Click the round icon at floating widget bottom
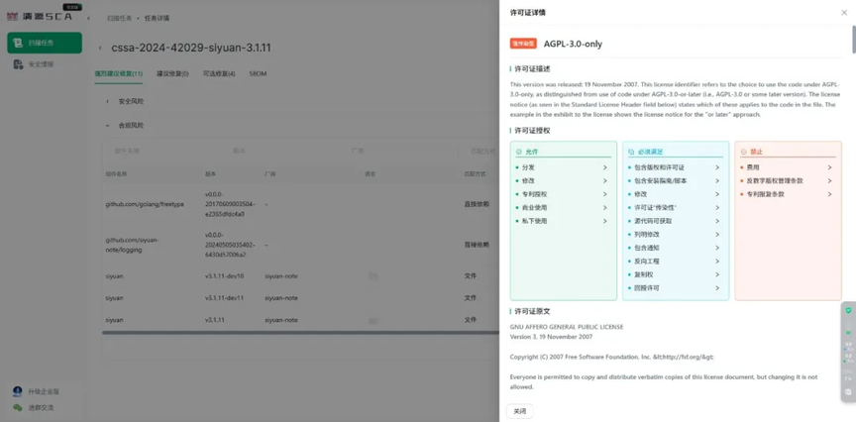Viewport: 856px width, 422px height. coord(848,392)
